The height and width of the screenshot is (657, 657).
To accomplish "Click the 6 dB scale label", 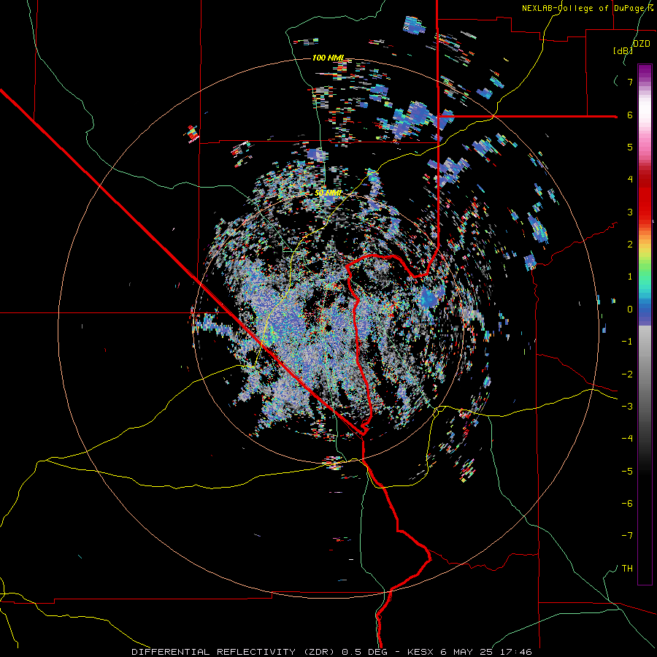I will click(630, 115).
